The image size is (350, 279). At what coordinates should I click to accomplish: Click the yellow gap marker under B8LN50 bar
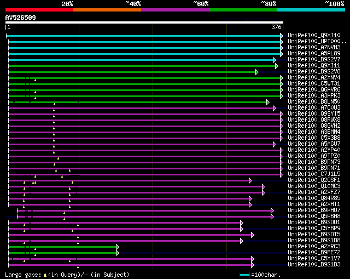[x=54, y=104]
